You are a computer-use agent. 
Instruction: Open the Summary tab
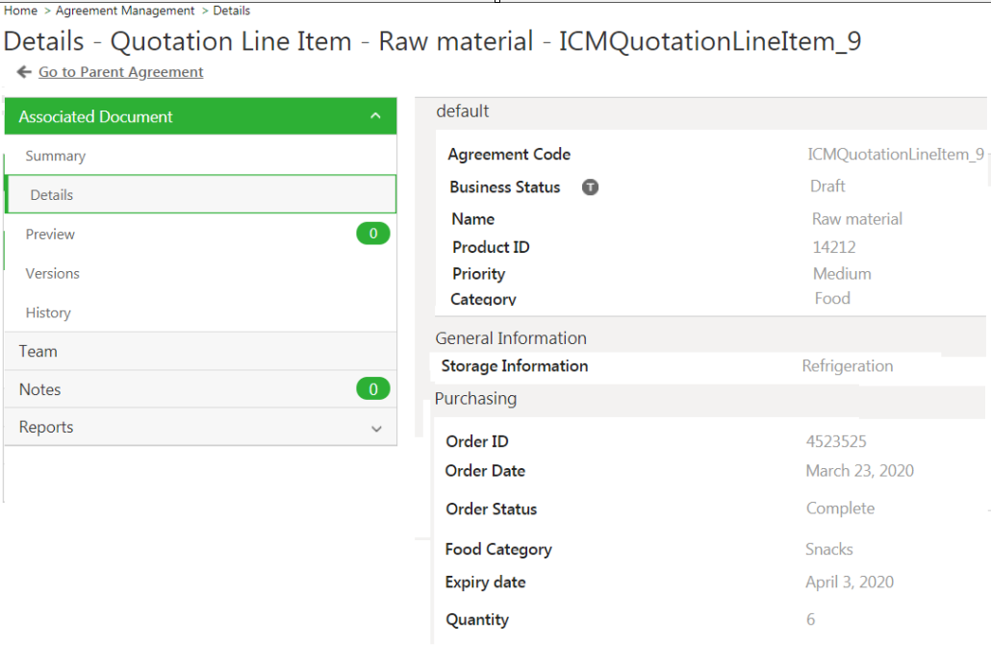pos(56,156)
